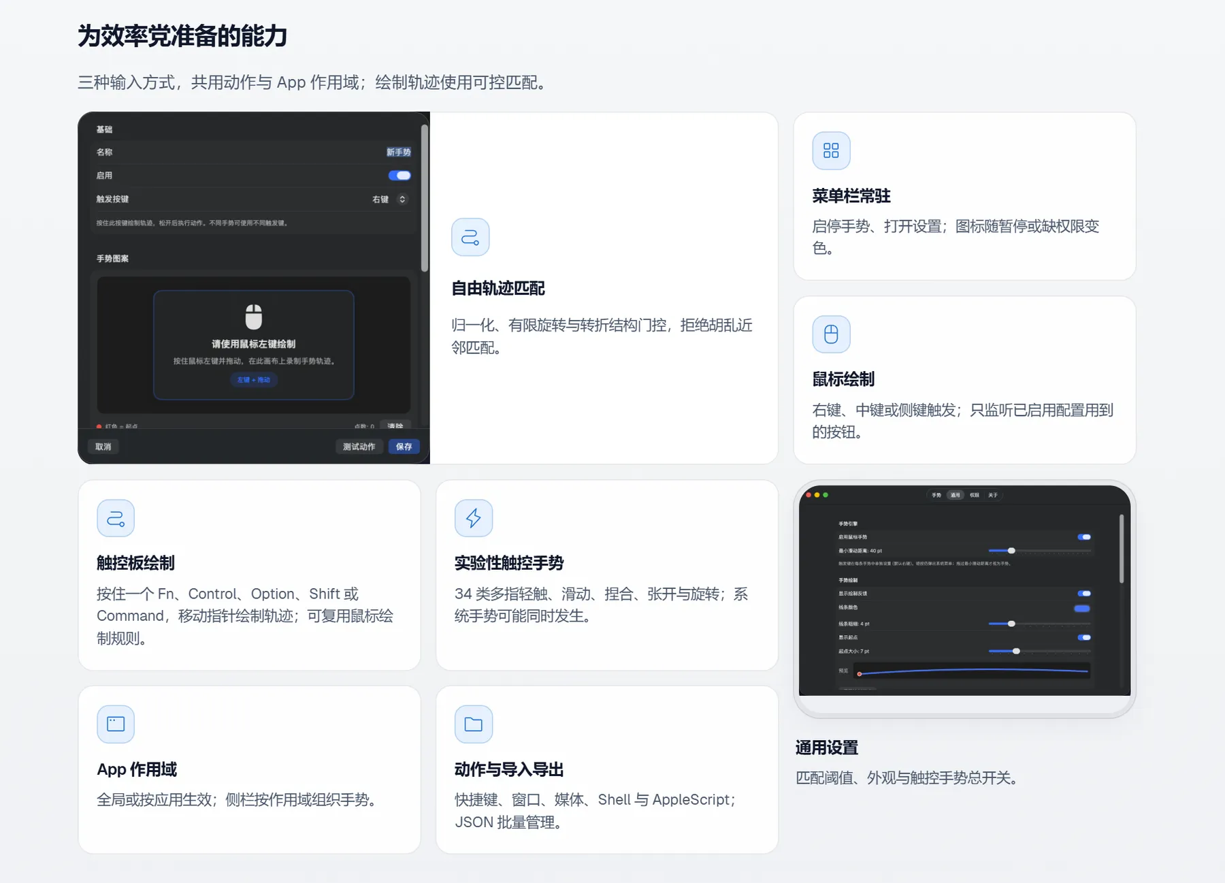Click the 菜单栏常驻 heading
The width and height of the screenshot is (1225, 883).
click(851, 197)
